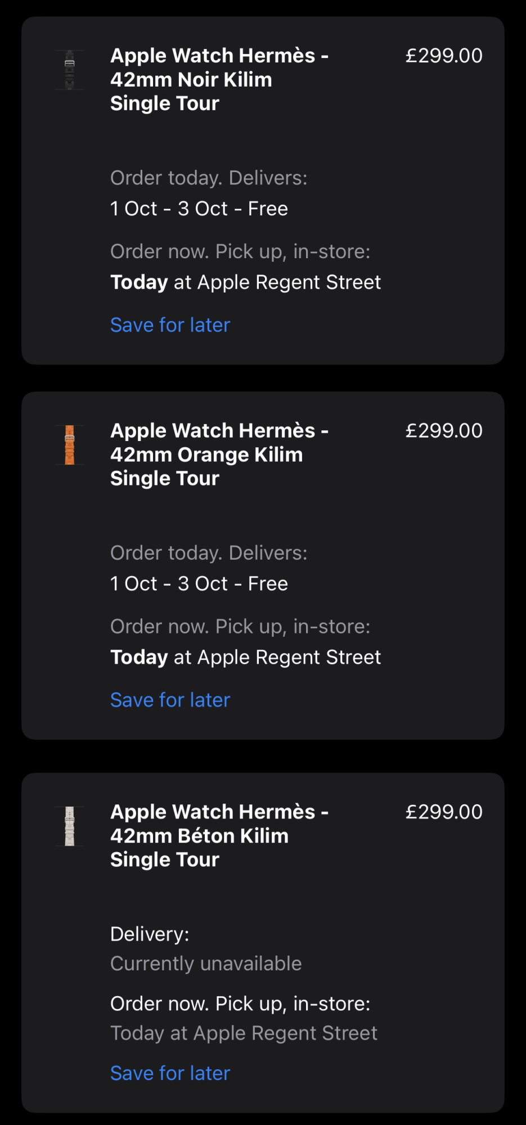Open the 42mm Orange Kilim Single Tour title
Viewport: 526px width, 1125px height.
pos(219,454)
